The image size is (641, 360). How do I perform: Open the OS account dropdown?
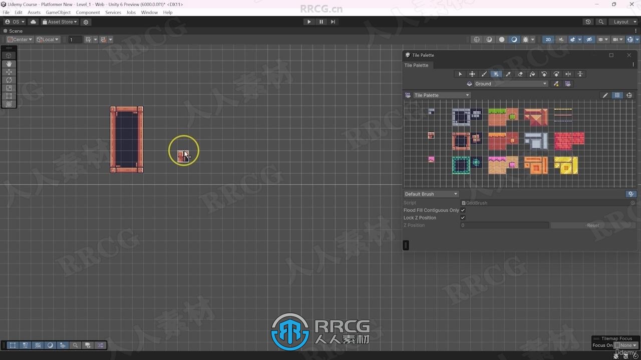tap(15, 22)
